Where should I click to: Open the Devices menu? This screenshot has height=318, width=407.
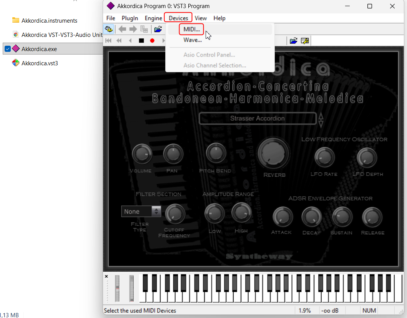click(178, 18)
